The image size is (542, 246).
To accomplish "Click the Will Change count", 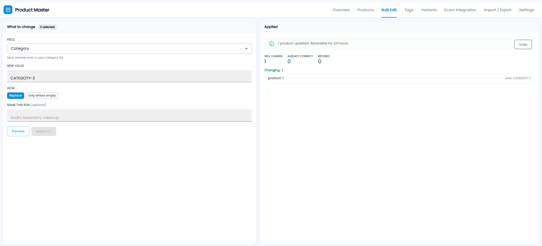I will click(265, 61).
